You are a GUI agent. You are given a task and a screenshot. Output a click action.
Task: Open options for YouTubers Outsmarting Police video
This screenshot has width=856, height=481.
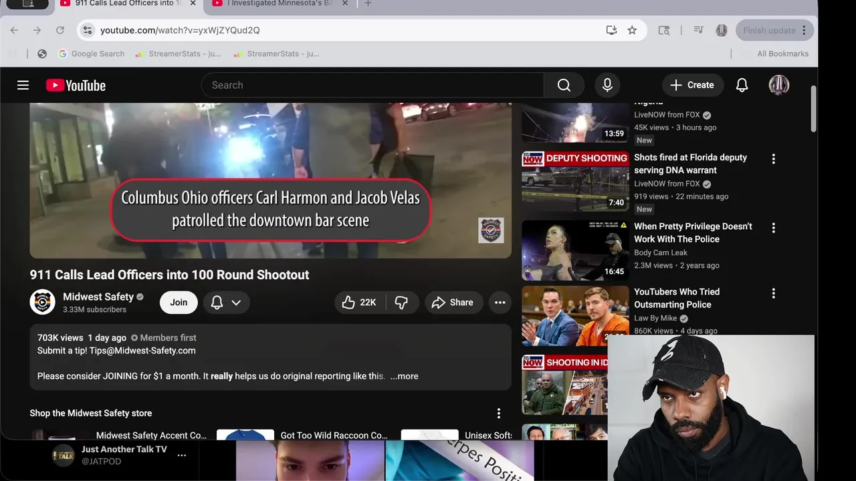[x=774, y=293]
